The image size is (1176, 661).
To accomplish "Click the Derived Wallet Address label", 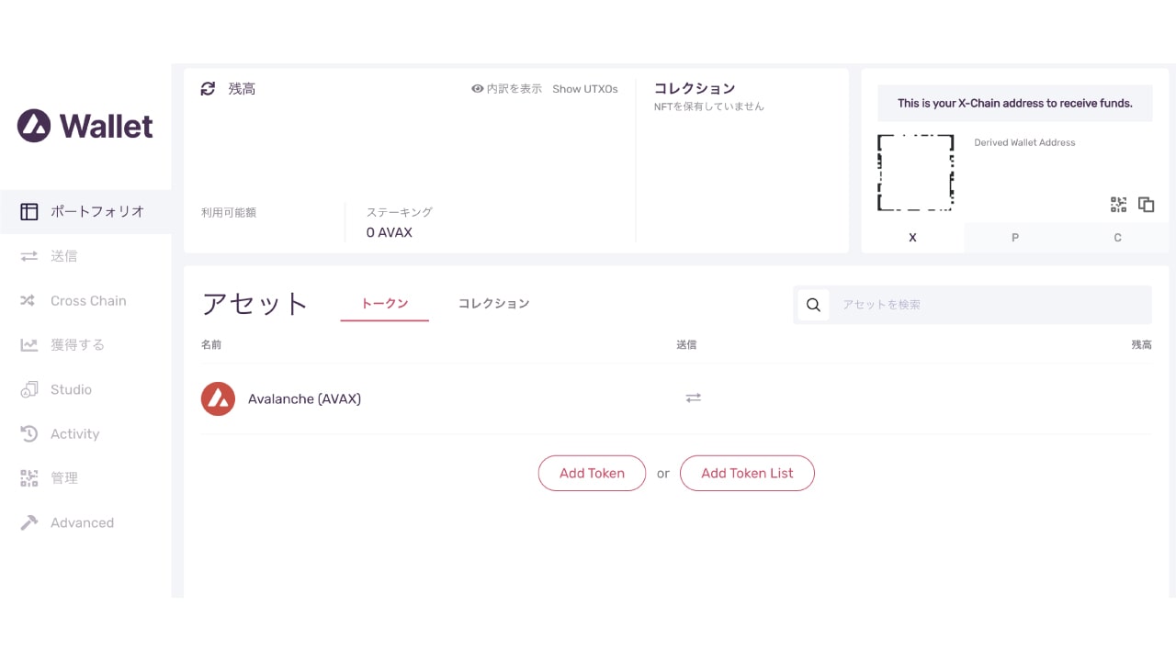I will [1024, 142].
